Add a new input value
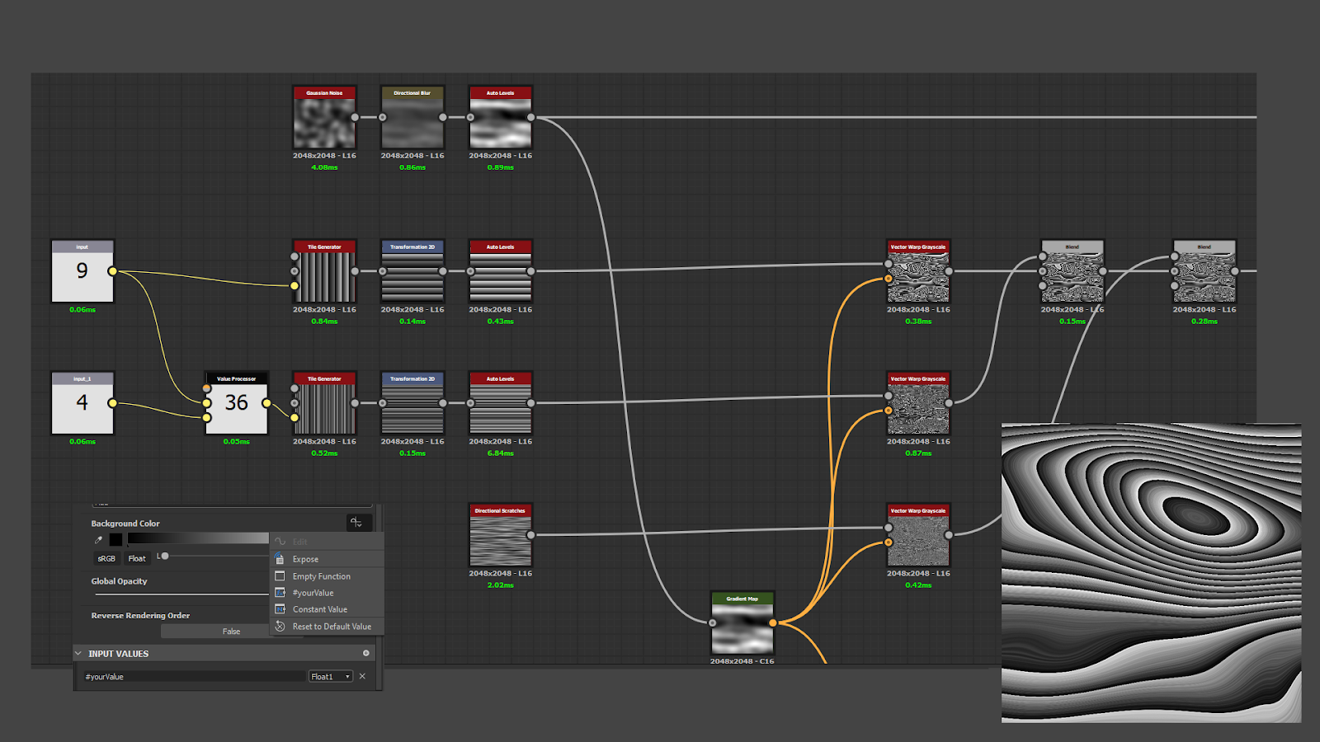1320x742 pixels. [x=366, y=653]
